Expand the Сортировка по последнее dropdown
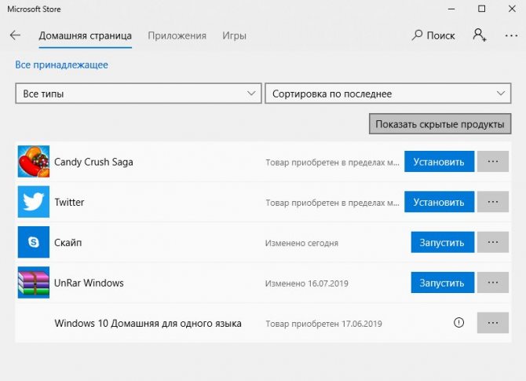The height and width of the screenshot is (381, 526). (388, 93)
